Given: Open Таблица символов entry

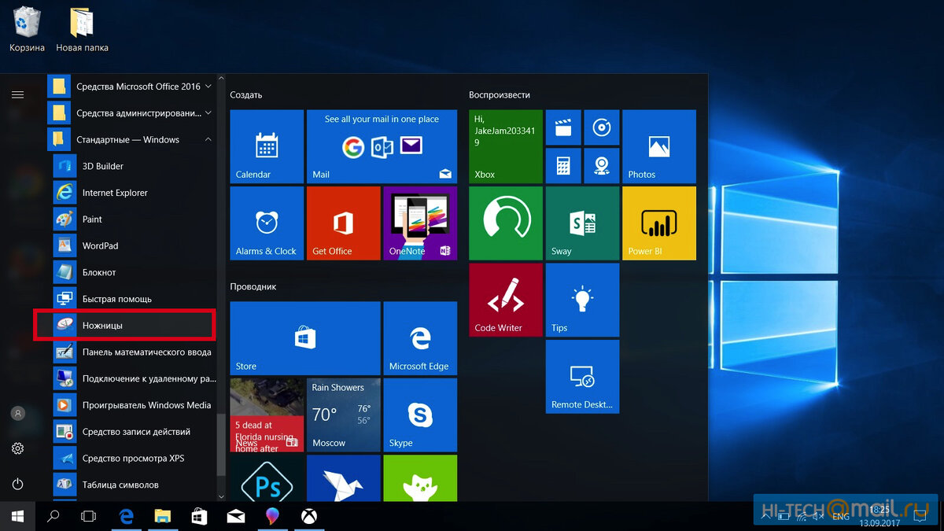Looking at the screenshot, I should tap(132, 485).
